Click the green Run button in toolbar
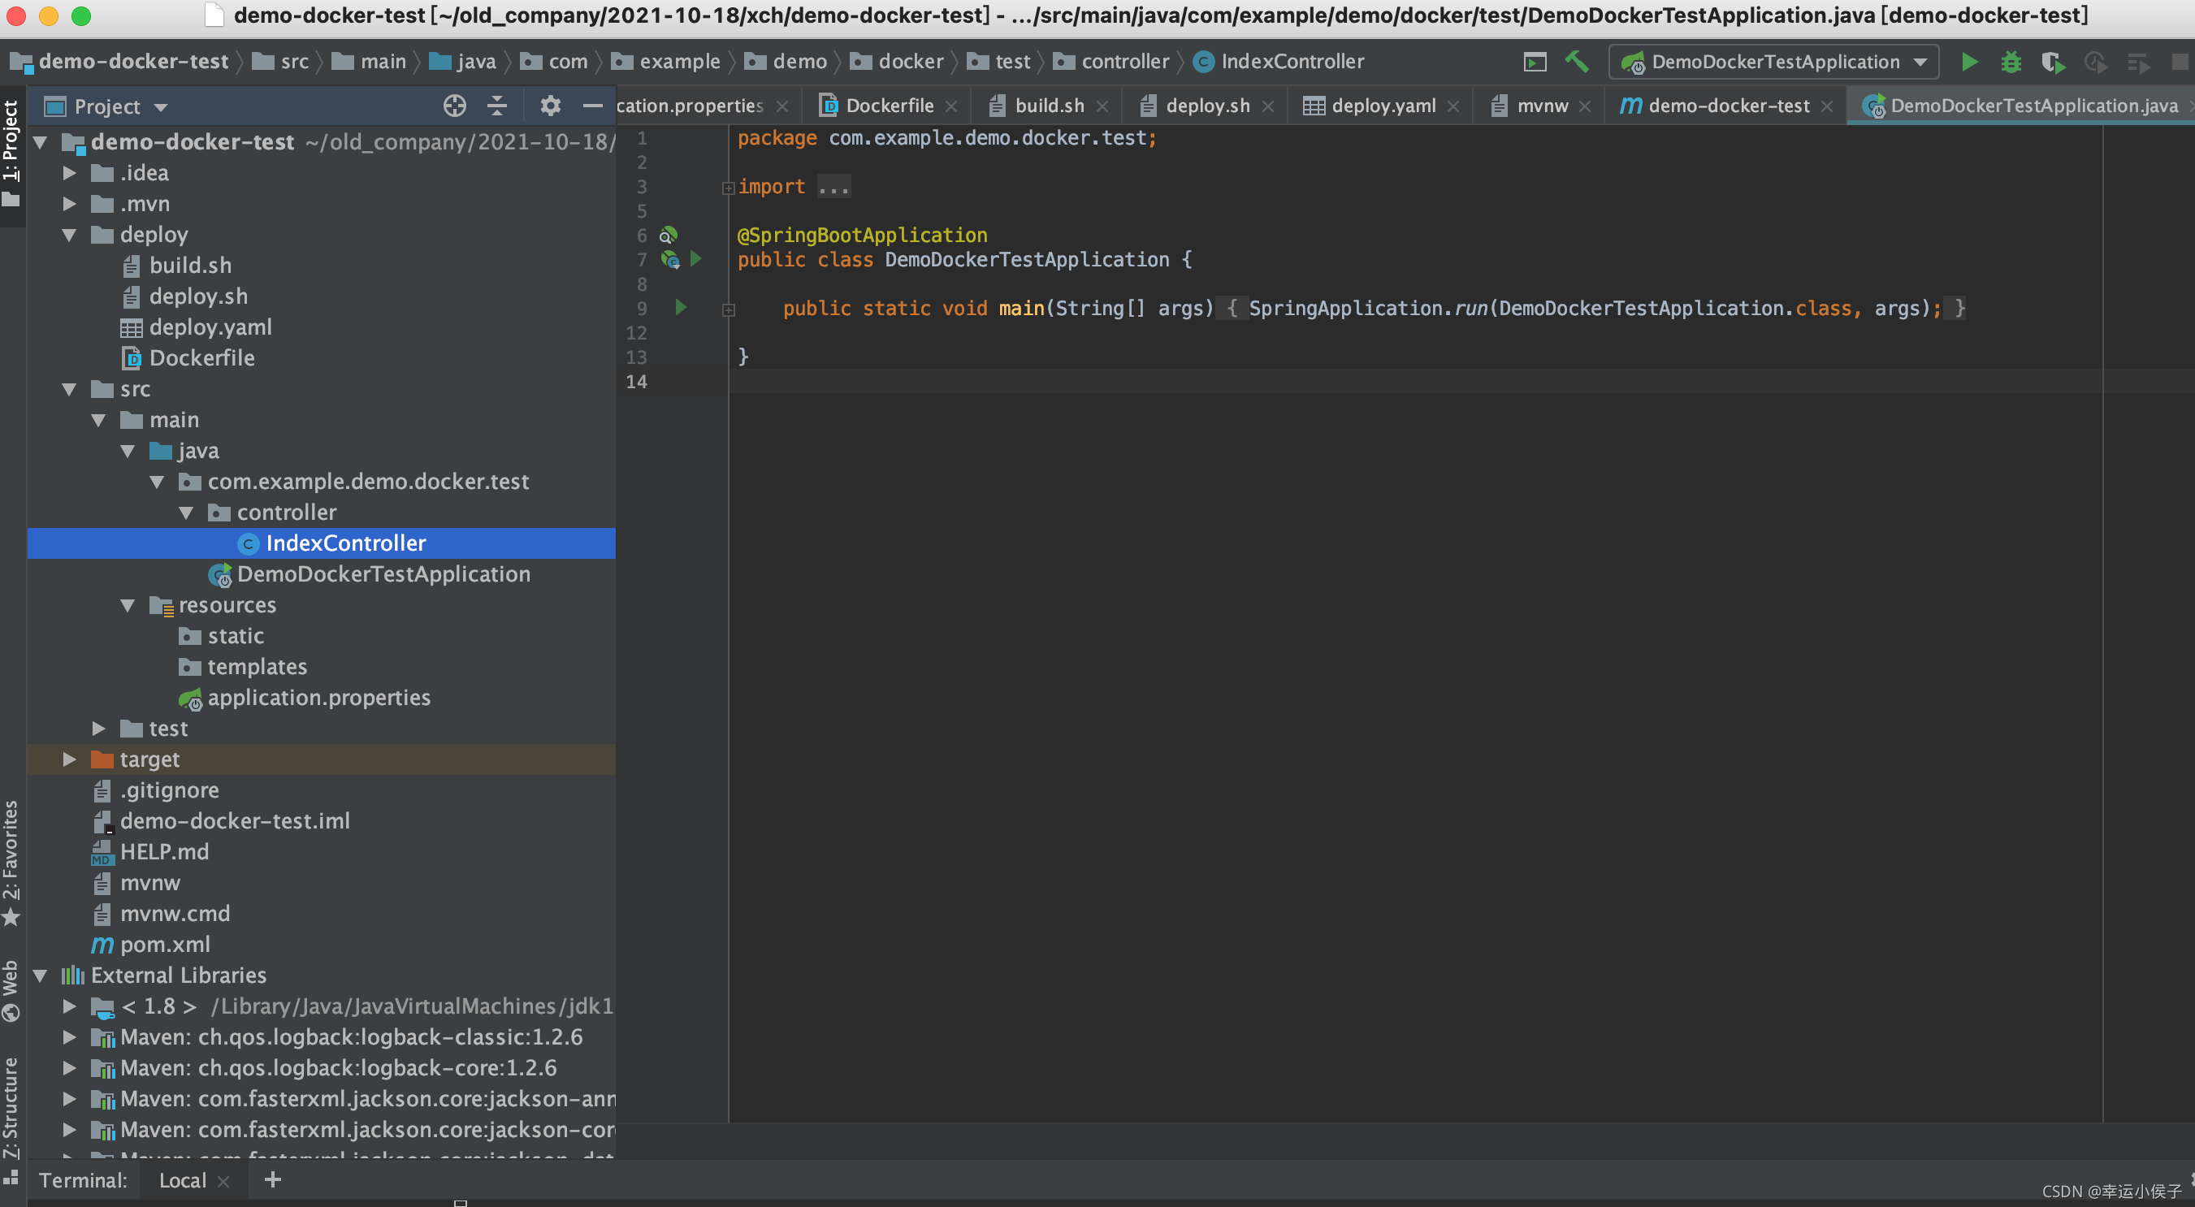The image size is (2195, 1207). coord(1968,63)
